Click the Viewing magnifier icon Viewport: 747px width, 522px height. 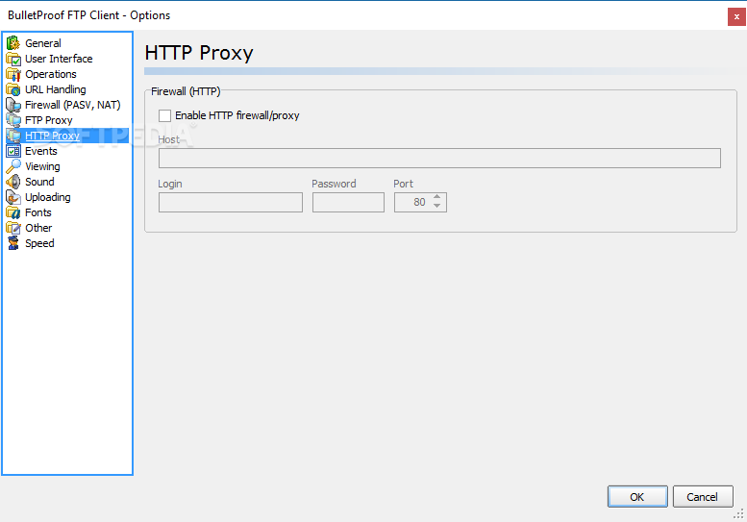[13, 166]
